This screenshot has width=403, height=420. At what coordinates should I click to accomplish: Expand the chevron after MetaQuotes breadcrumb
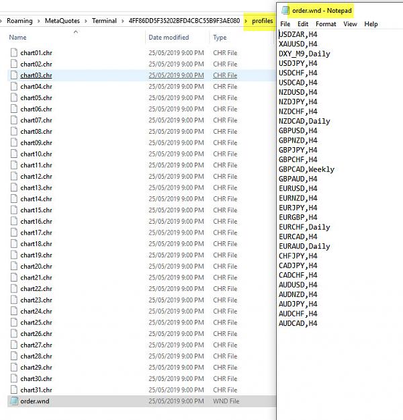click(86, 21)
